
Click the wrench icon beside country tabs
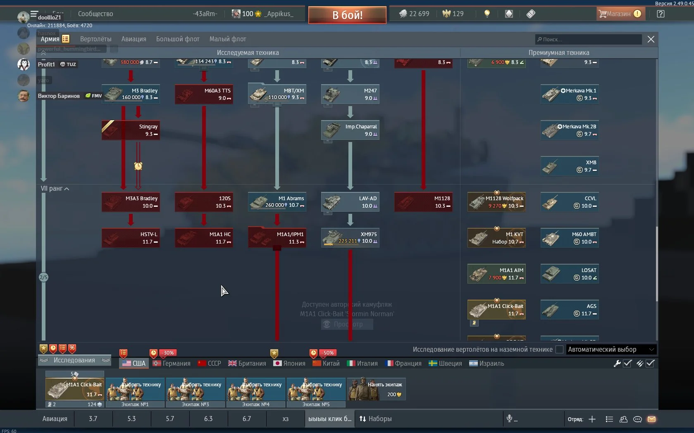(617, 363)
